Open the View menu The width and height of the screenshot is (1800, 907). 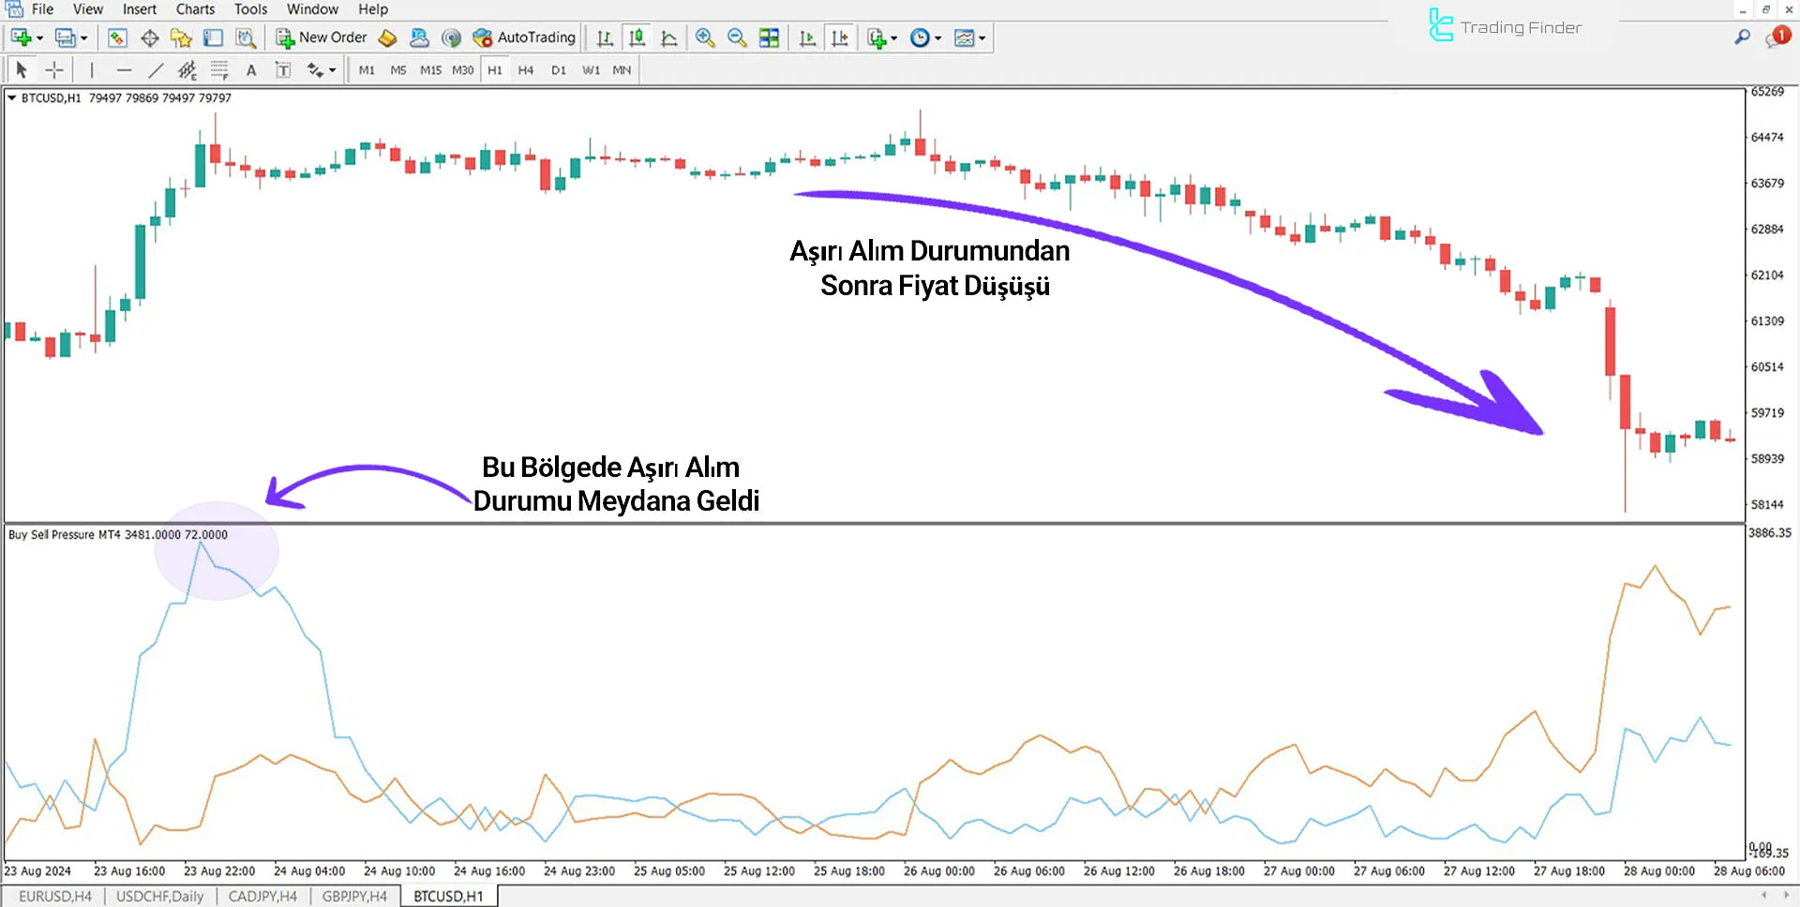88,9
